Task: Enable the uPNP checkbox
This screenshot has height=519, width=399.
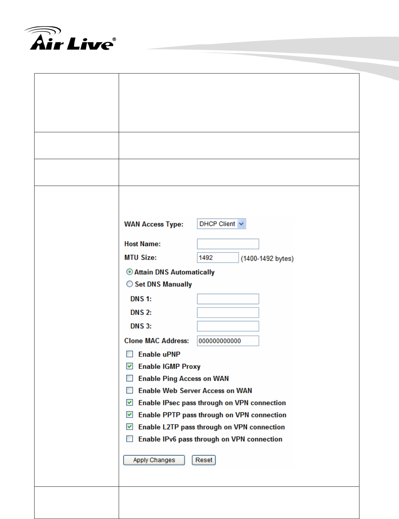Action: click(129, 354)
